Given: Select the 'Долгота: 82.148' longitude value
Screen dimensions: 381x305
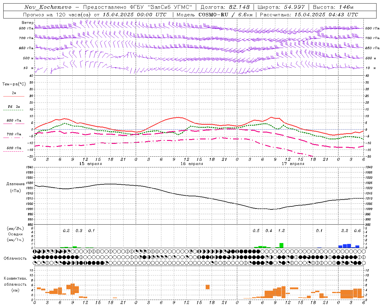Looking at the screenshot, I should pyautogui.click(x=225, y=7).
